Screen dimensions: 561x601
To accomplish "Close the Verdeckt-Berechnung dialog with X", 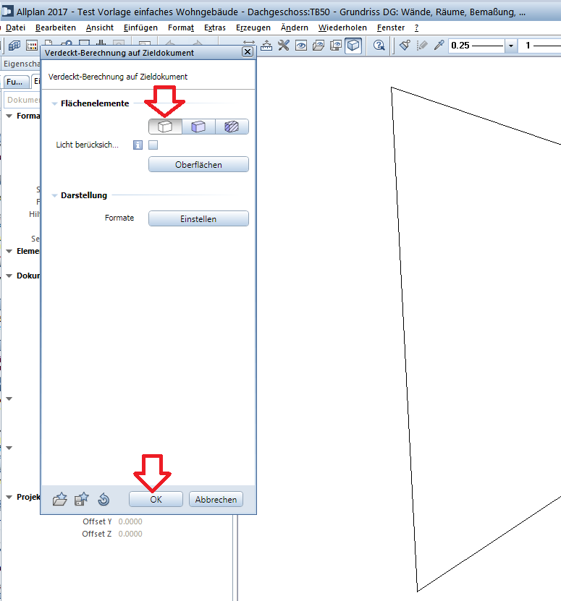I will pos(247,53).
